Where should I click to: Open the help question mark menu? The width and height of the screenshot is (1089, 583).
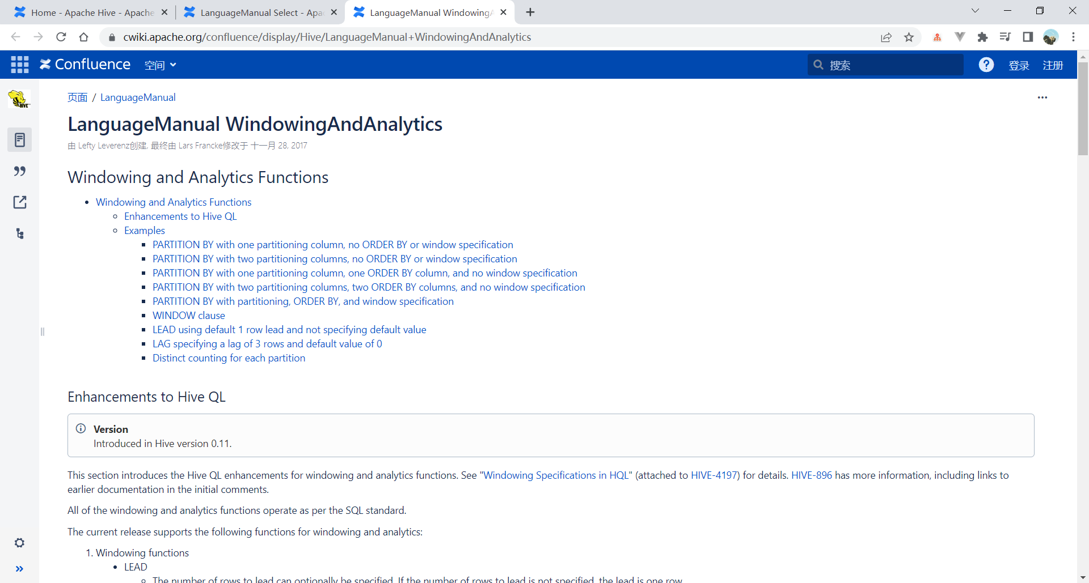click(986, 65)
